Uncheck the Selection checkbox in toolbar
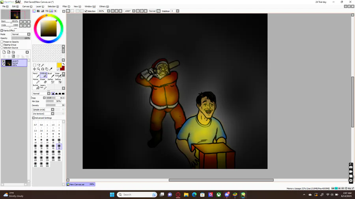This screenshot has width=355, height=199. 86,11
